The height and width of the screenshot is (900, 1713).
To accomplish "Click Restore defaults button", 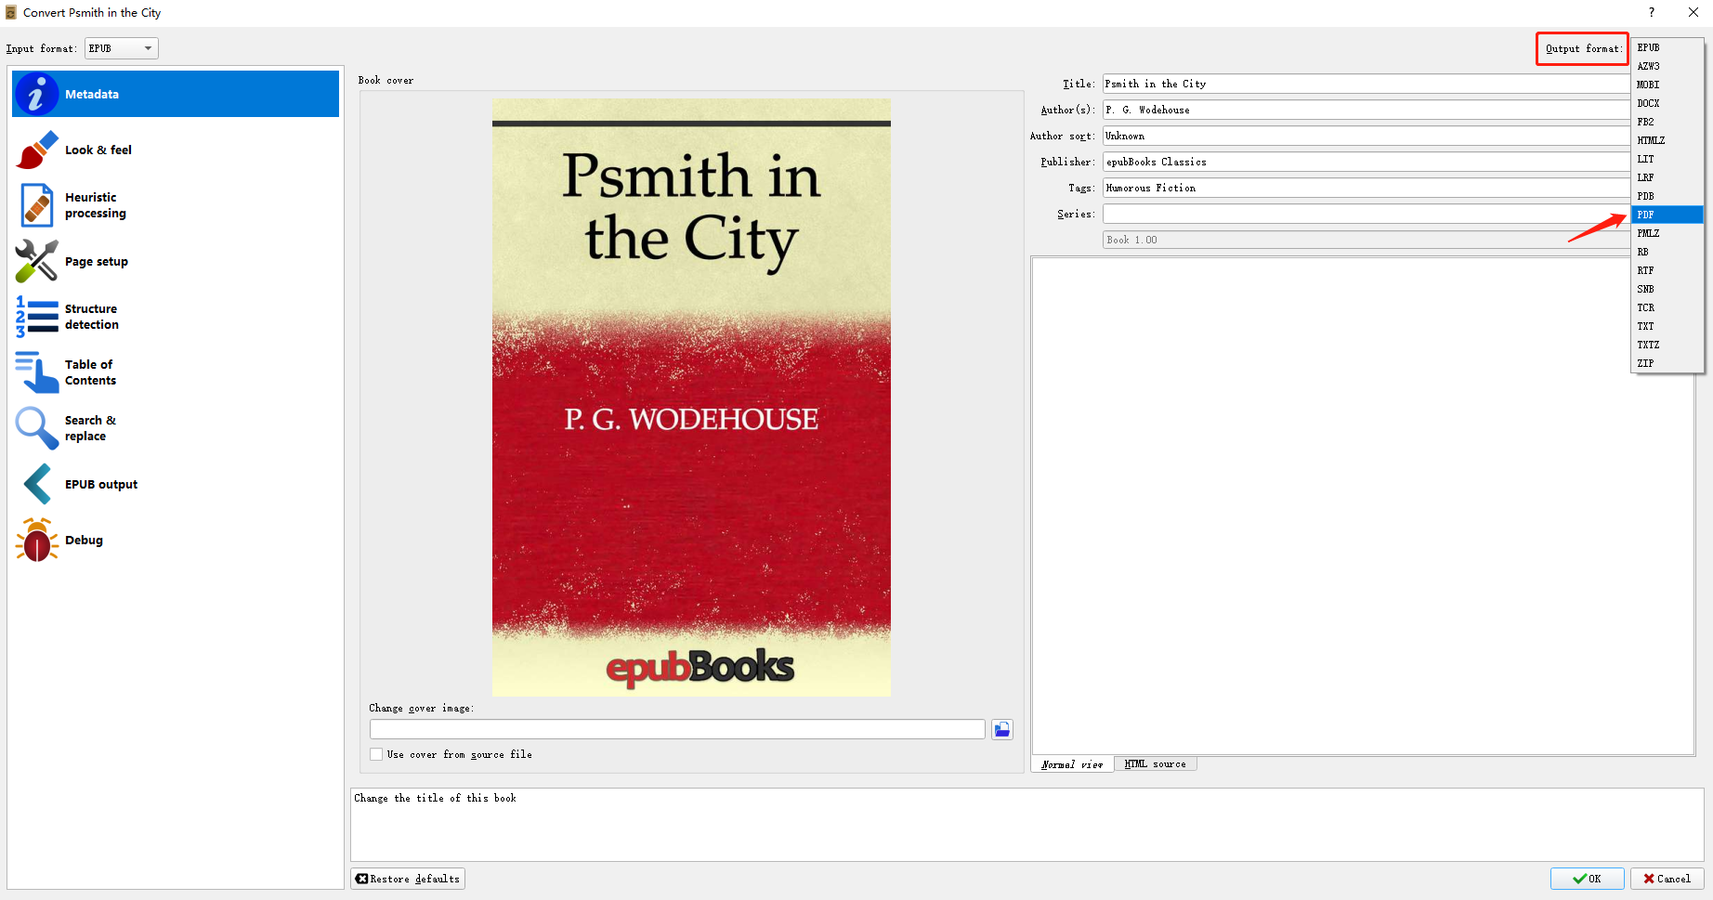I will 408,879.
